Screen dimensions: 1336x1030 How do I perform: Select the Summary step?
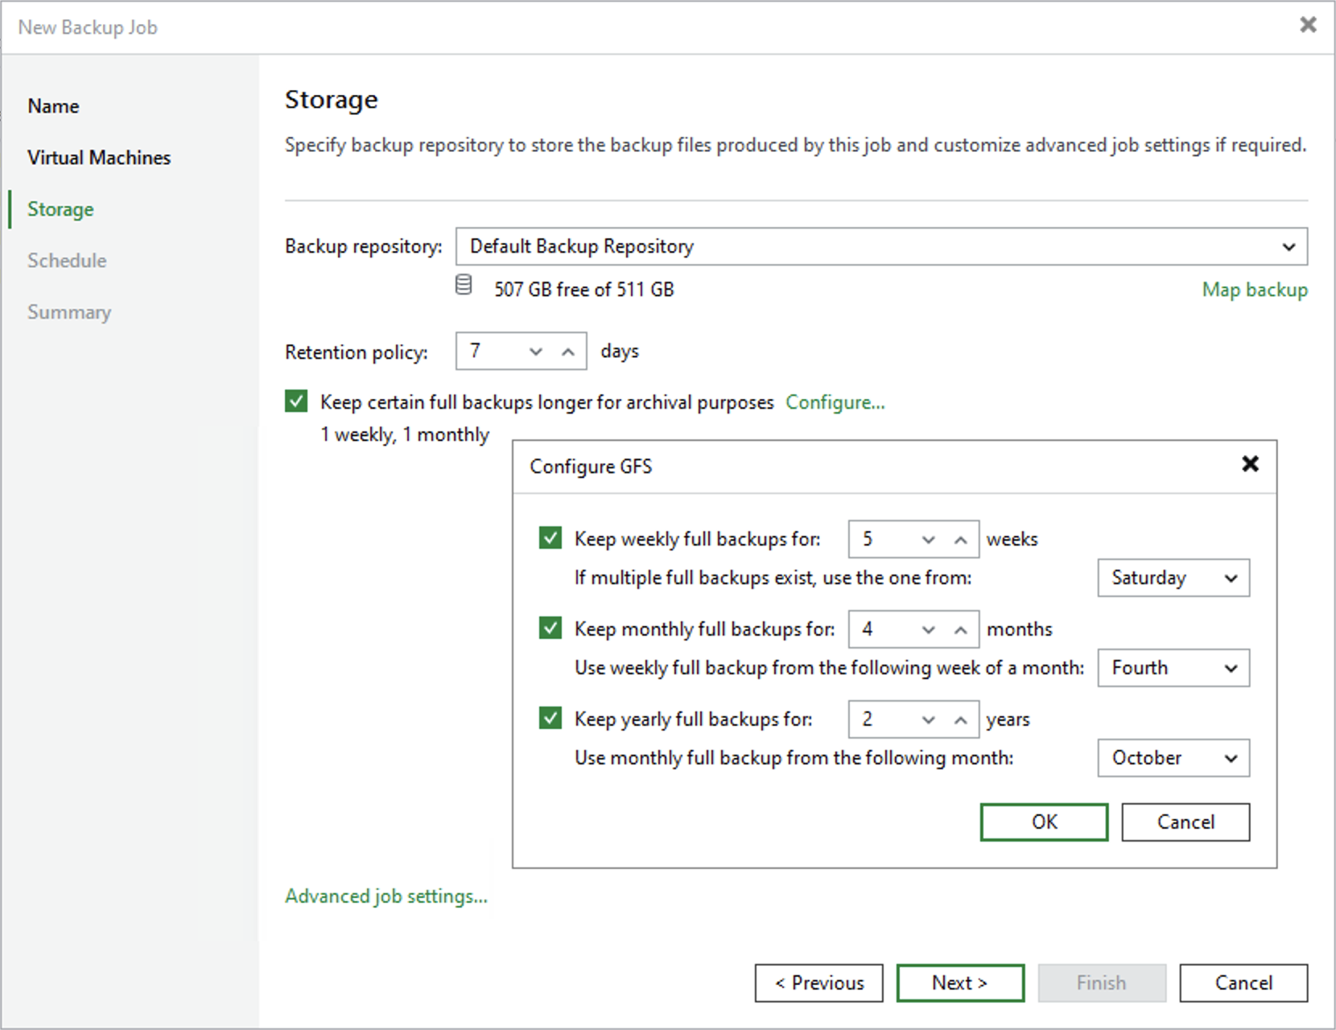coord(69,312)
